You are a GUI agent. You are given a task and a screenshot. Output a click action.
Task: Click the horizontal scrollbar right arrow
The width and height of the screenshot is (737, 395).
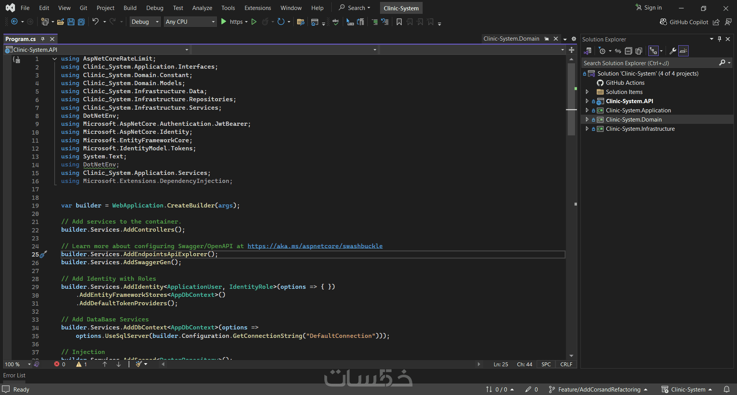[x=479, y=364]
